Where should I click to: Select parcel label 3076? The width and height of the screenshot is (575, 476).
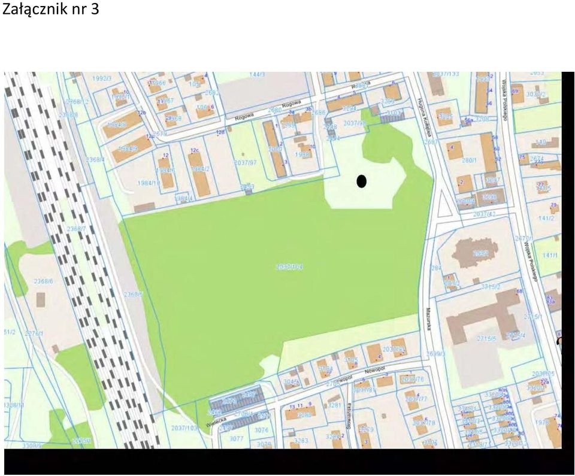pos(262,430)
